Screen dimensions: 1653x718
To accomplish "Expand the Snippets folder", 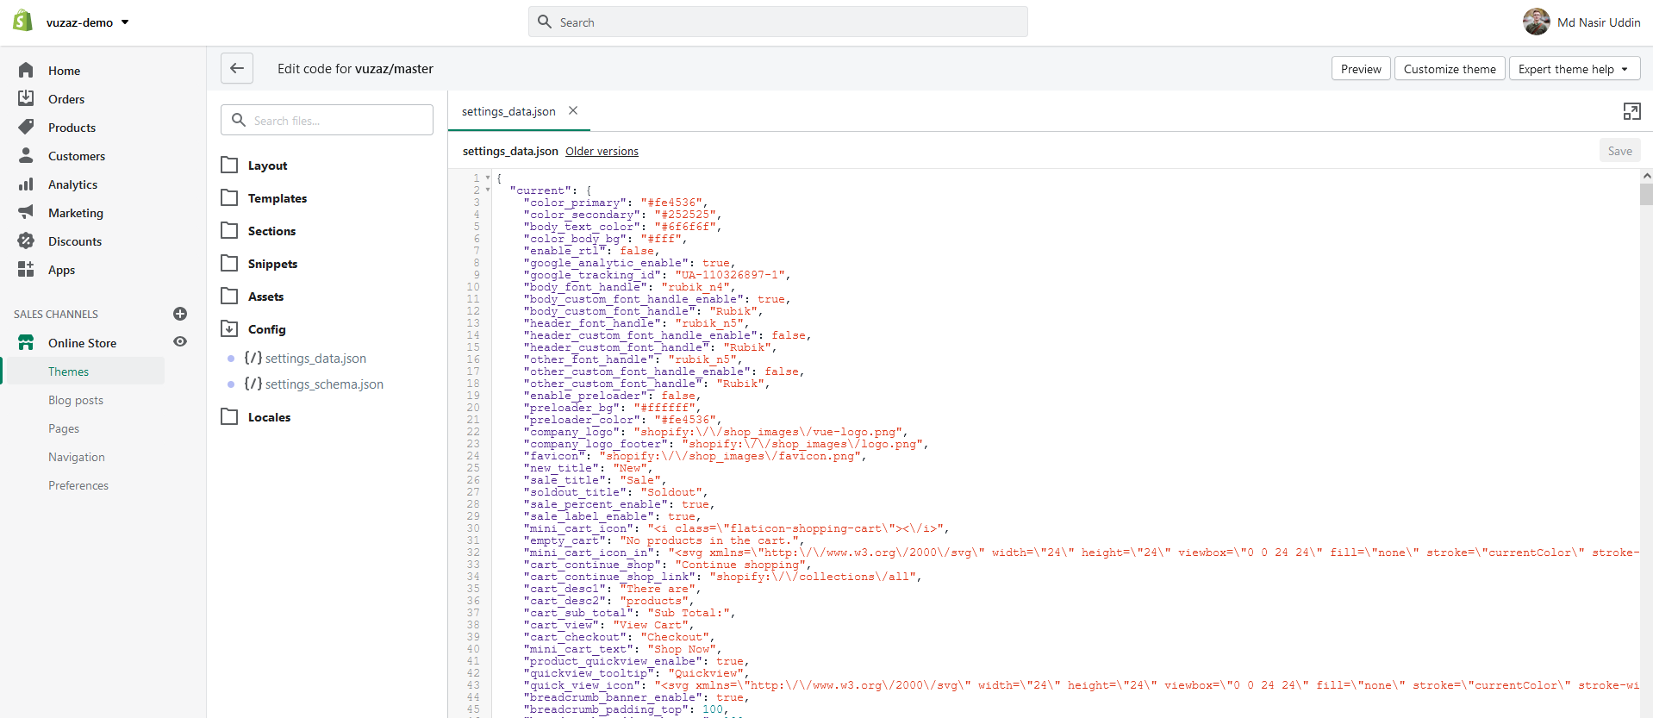I will (271, 264).
